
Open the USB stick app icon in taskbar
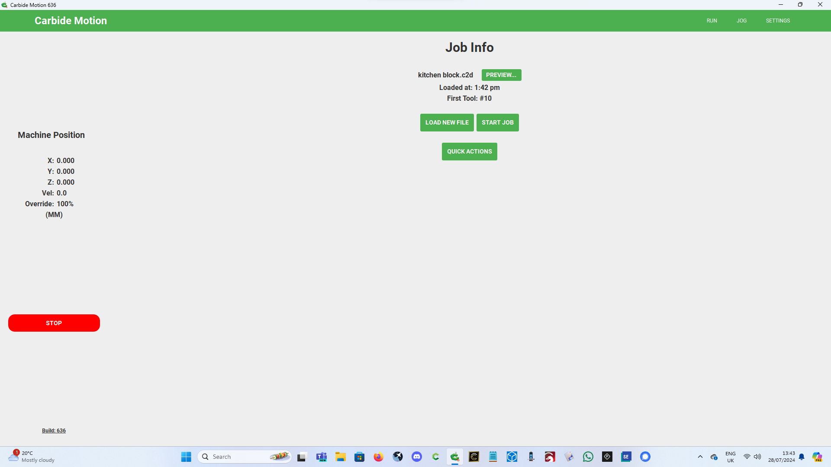(531, 457)
